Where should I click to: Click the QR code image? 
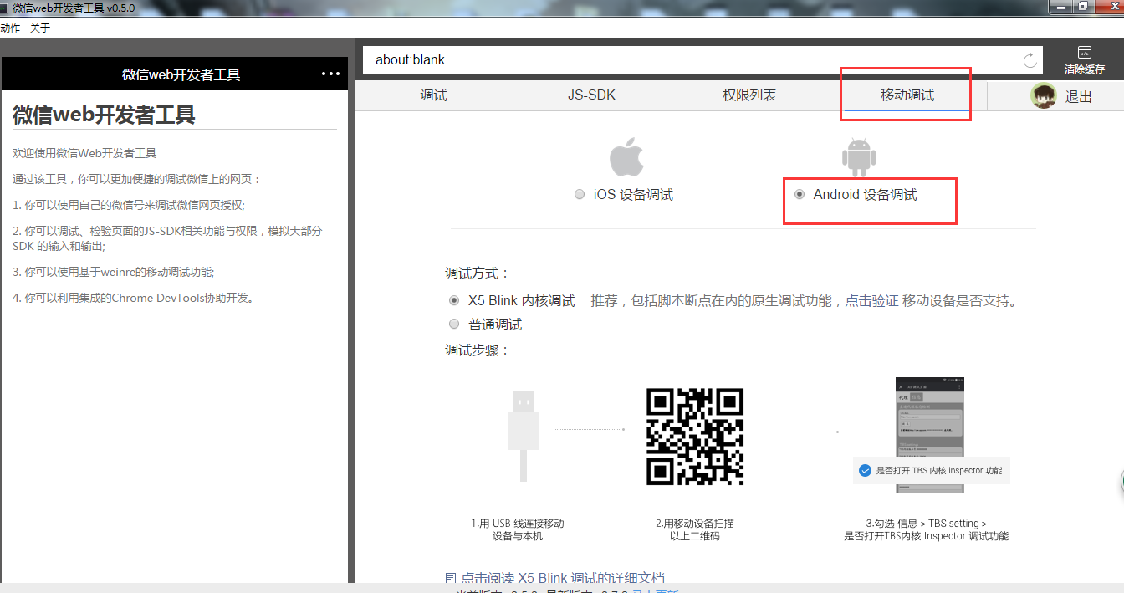(695, 437)
